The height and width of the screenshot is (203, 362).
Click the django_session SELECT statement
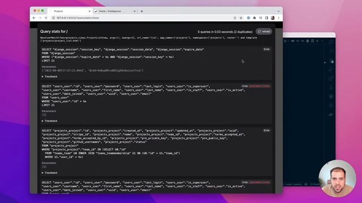point(123,55)
